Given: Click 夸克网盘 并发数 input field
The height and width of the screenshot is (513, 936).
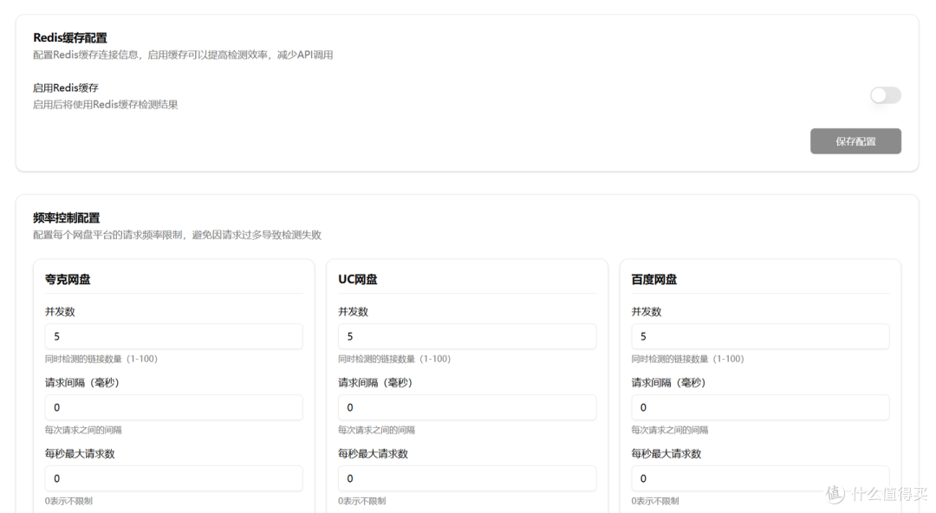Looking at the screenshot, I should pos(173,336).
